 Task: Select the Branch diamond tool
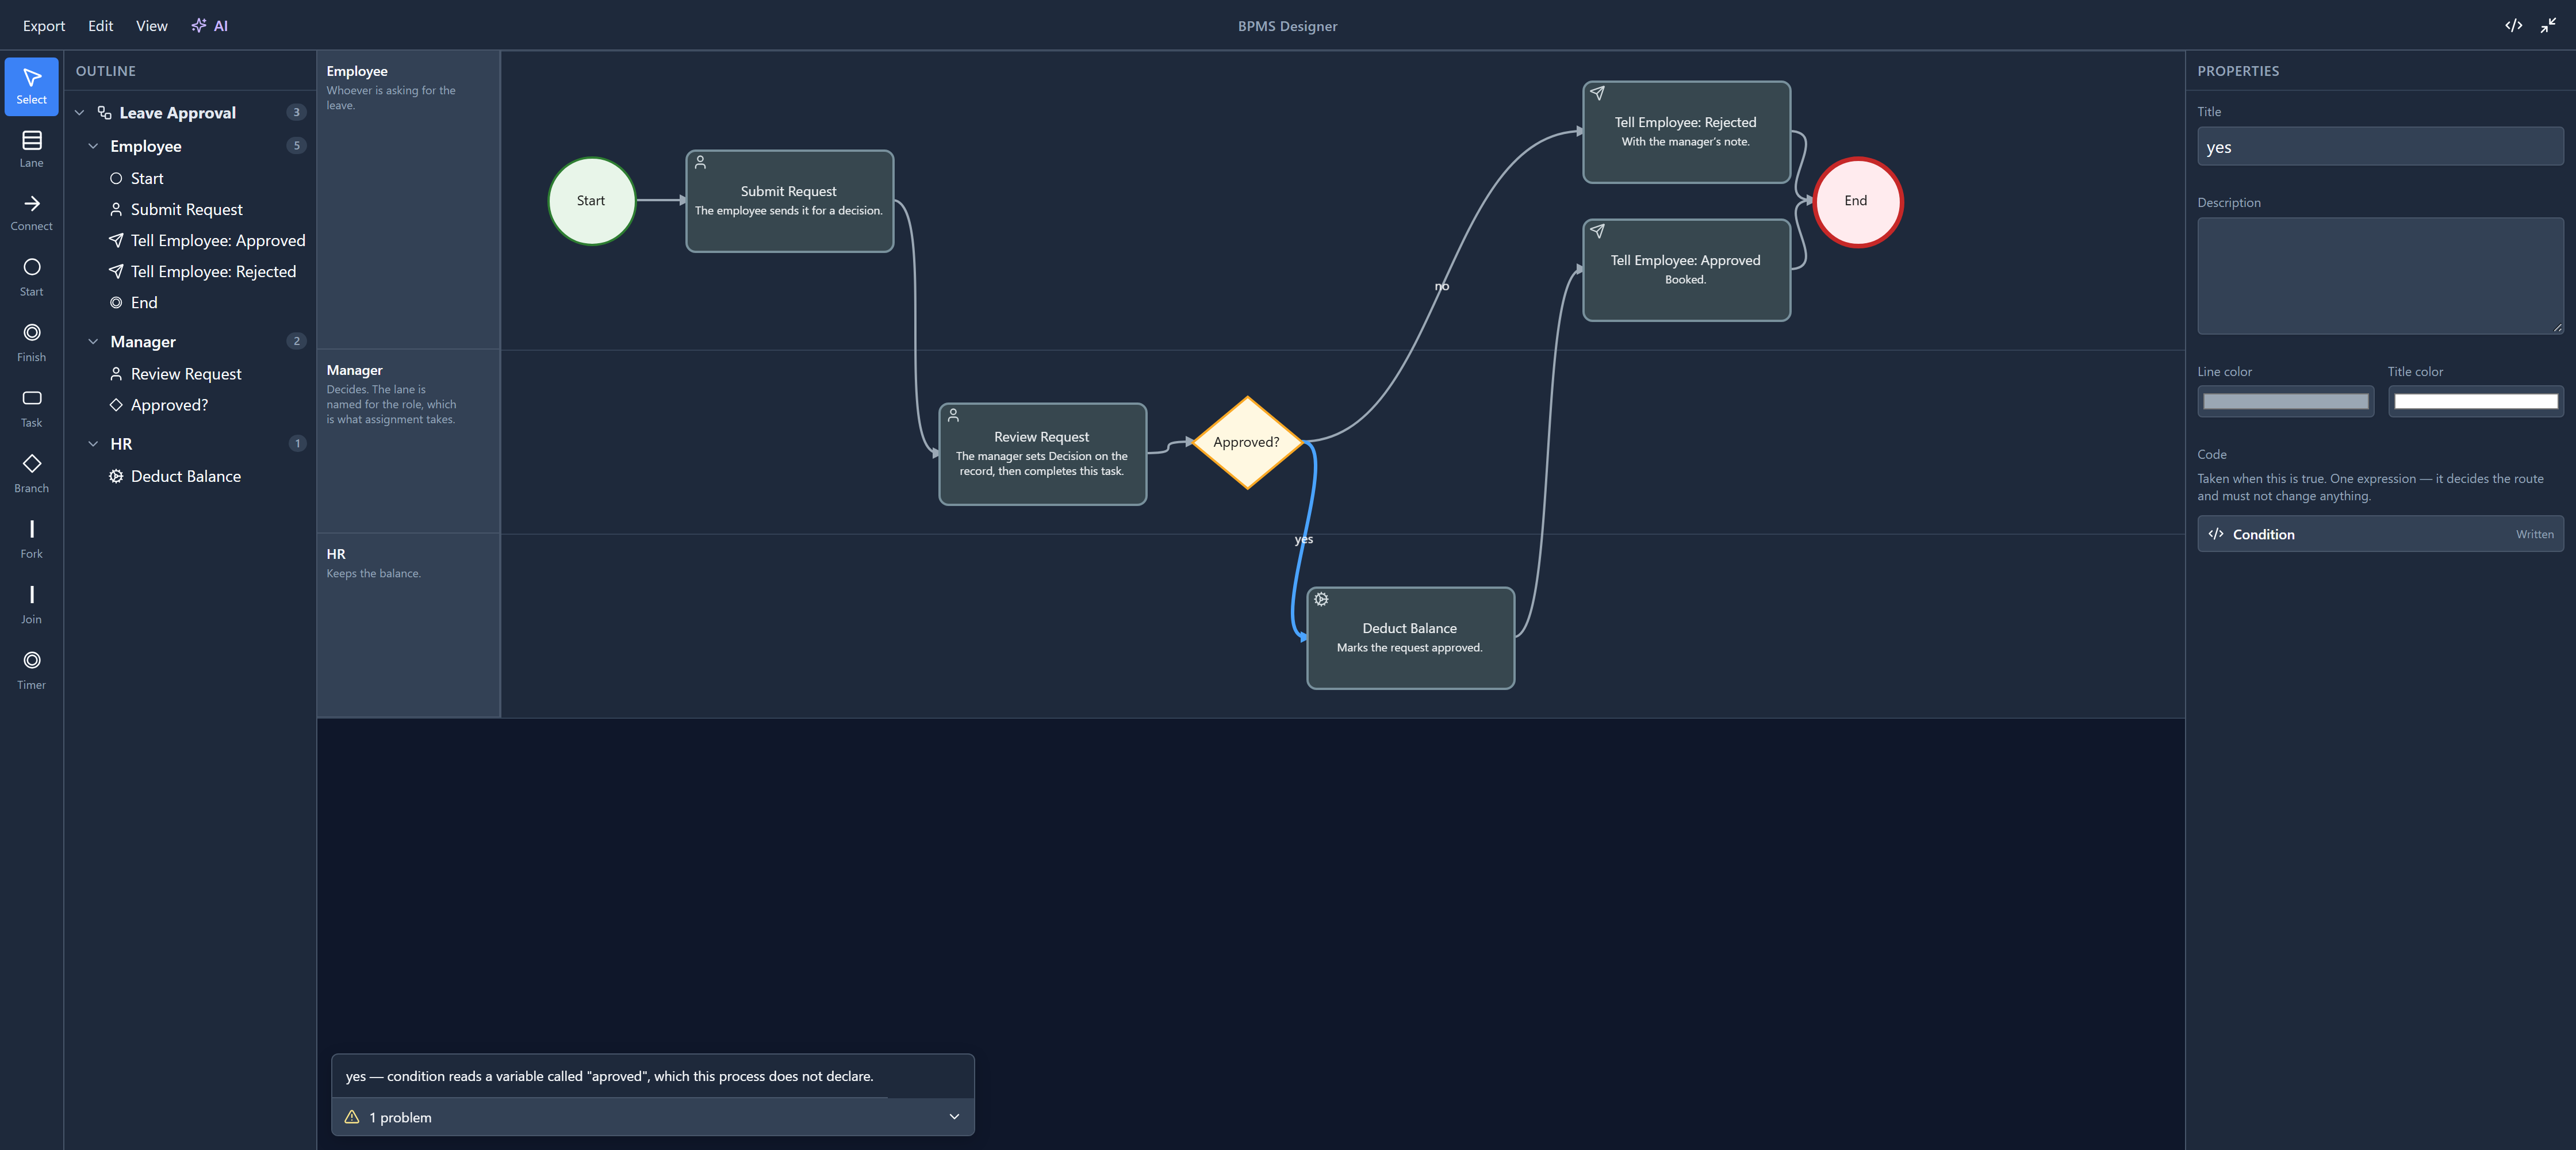coord(31,474)
